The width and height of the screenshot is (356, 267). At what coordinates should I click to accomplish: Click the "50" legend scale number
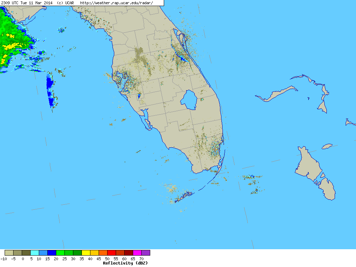click(x=108, y=259)
